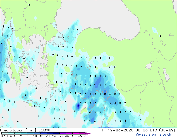Select the 'Precipitation [mm]' title text
This screenshot has width=177, height=137.
tap(18, 130)
